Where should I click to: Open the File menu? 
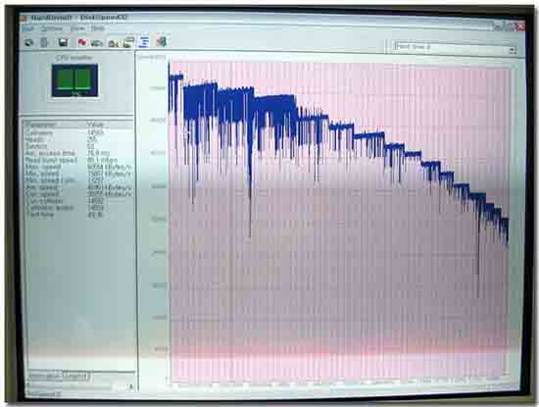pyautogui.click(x=27, y=28)
